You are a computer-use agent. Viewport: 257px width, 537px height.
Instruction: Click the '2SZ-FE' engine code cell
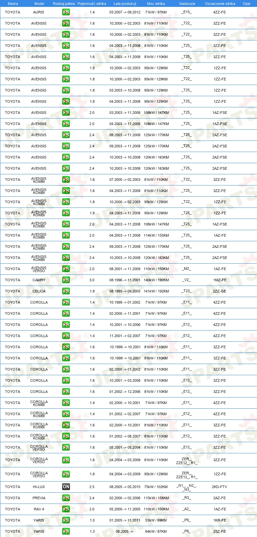point(220,531)
